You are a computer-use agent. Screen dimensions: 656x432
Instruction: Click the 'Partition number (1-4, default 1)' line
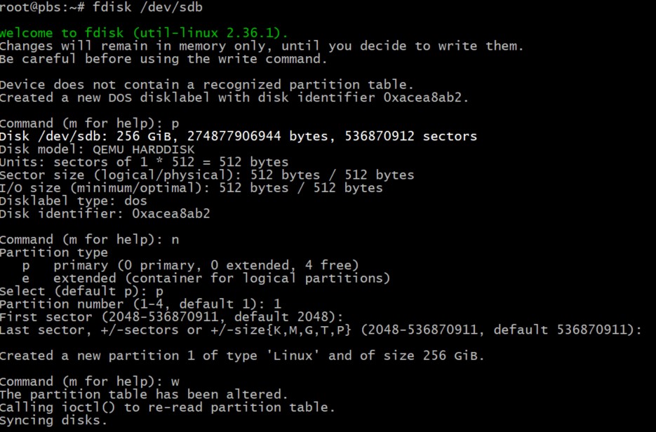pyautogui.click(x=140, y=304)
